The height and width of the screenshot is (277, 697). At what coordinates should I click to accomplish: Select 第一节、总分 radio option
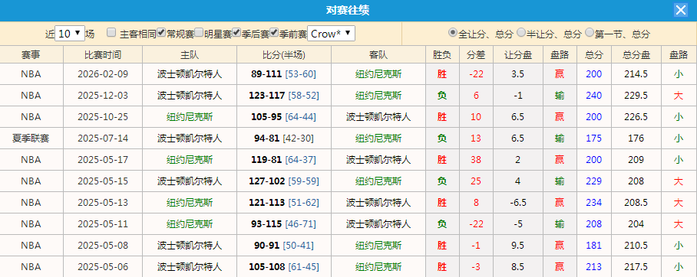[x=590, y=32]
